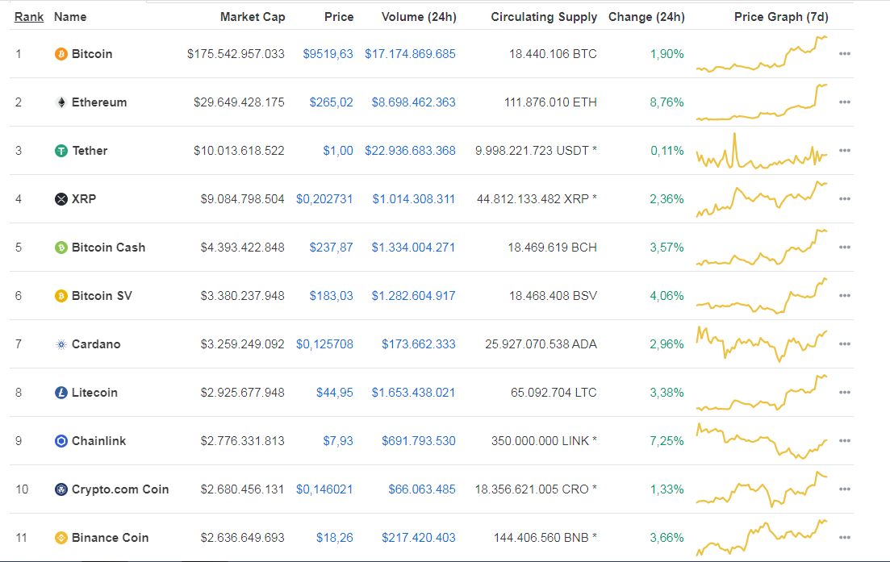Click the Bitcoin coin logo icon
Screen dimensions: 890x562
click(x=61, y=54)
